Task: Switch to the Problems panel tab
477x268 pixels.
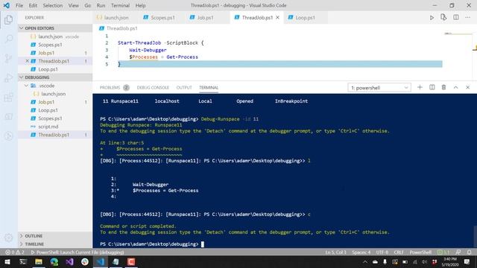Action: click(114, 88)
